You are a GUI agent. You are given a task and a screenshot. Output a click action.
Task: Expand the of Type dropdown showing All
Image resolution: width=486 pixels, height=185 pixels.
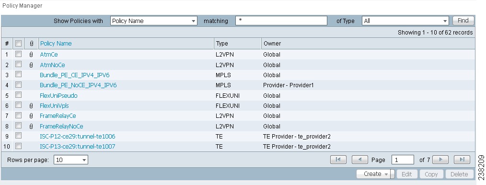tap(405, 21)
